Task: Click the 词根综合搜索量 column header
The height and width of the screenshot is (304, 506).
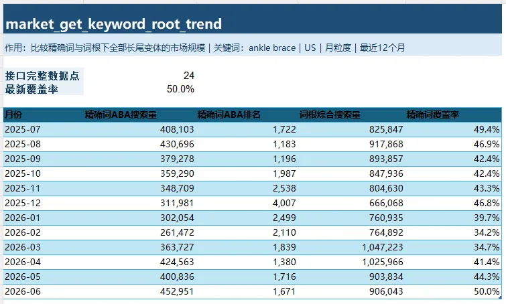Action: click(351, 115)
